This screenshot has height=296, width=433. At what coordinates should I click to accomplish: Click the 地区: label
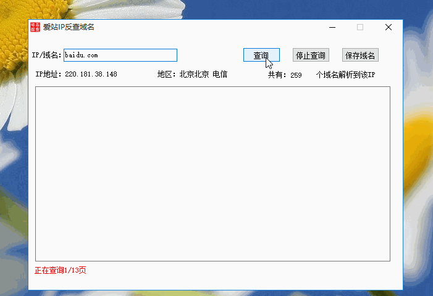pyautogui.click(x=167, y=74)
